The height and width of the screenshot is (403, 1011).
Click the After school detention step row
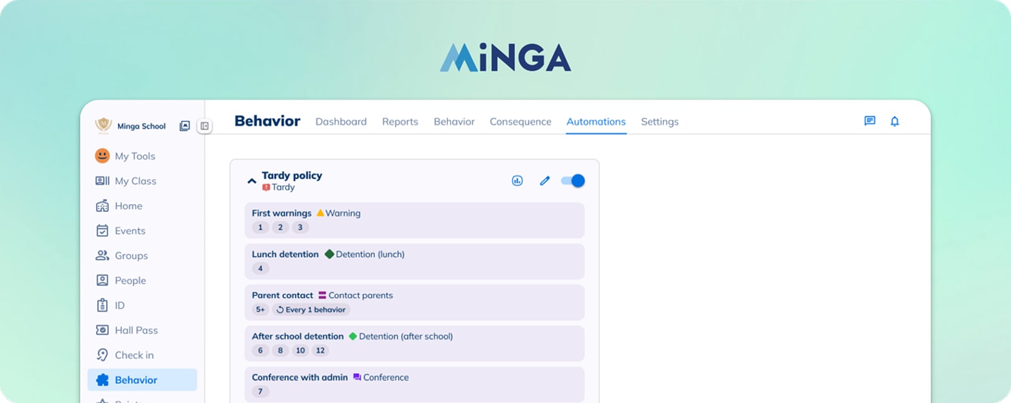click(x=414, y=343)
